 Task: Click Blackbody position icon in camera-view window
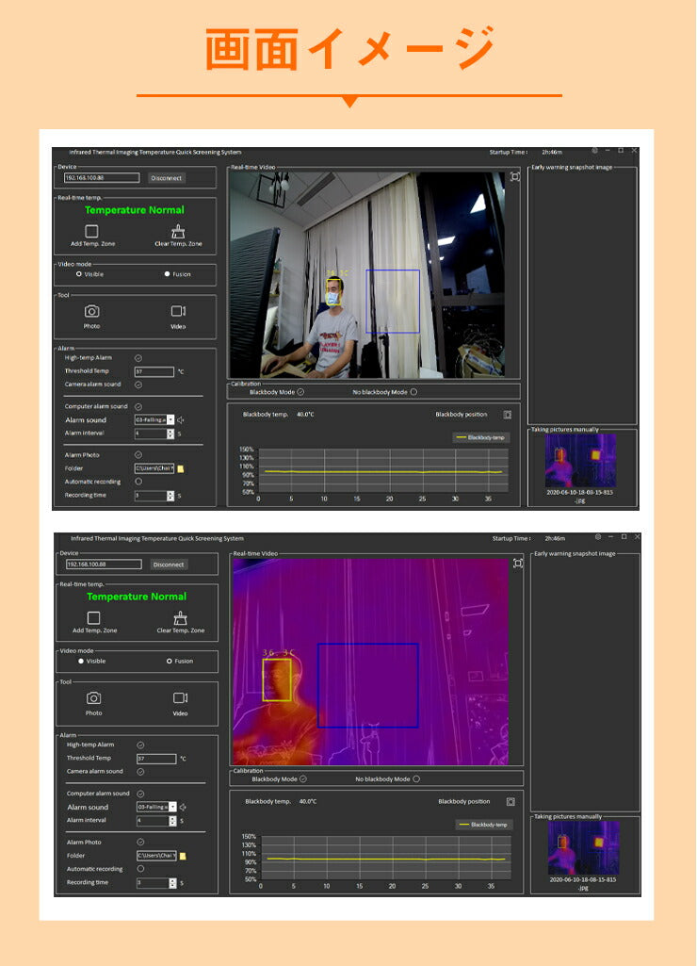[507, 414]
